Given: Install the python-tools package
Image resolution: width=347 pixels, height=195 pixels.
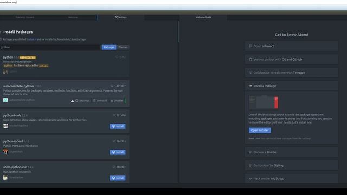Looking at the screenshot, I should click(118, 126).
